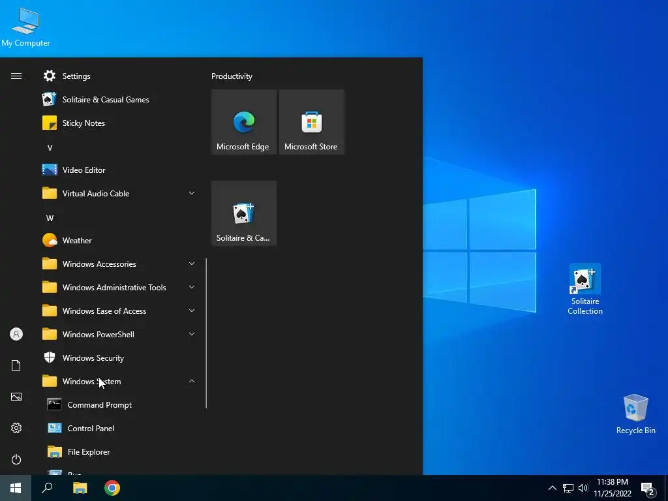Open the user account icon in the Start sidebar
The height and width of the screenshot is (501, 668).
(x=16, y=334)
